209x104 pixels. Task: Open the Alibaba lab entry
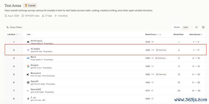[35, 49]
